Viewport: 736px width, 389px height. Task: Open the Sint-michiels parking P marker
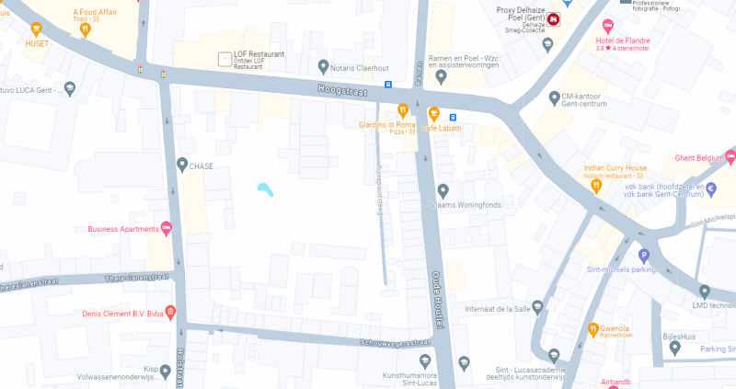pos(644,257)
